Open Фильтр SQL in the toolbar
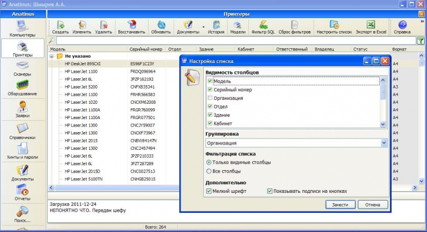 point(263,27)
